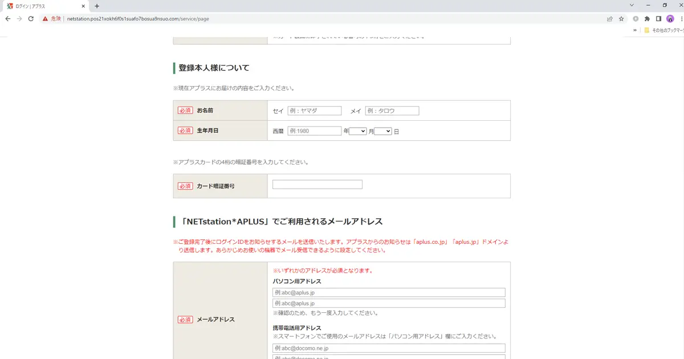Focus the セイ name input field
The width and height of the screenshot is (684, 359).
pyautogui.click(x=314, y=111)
